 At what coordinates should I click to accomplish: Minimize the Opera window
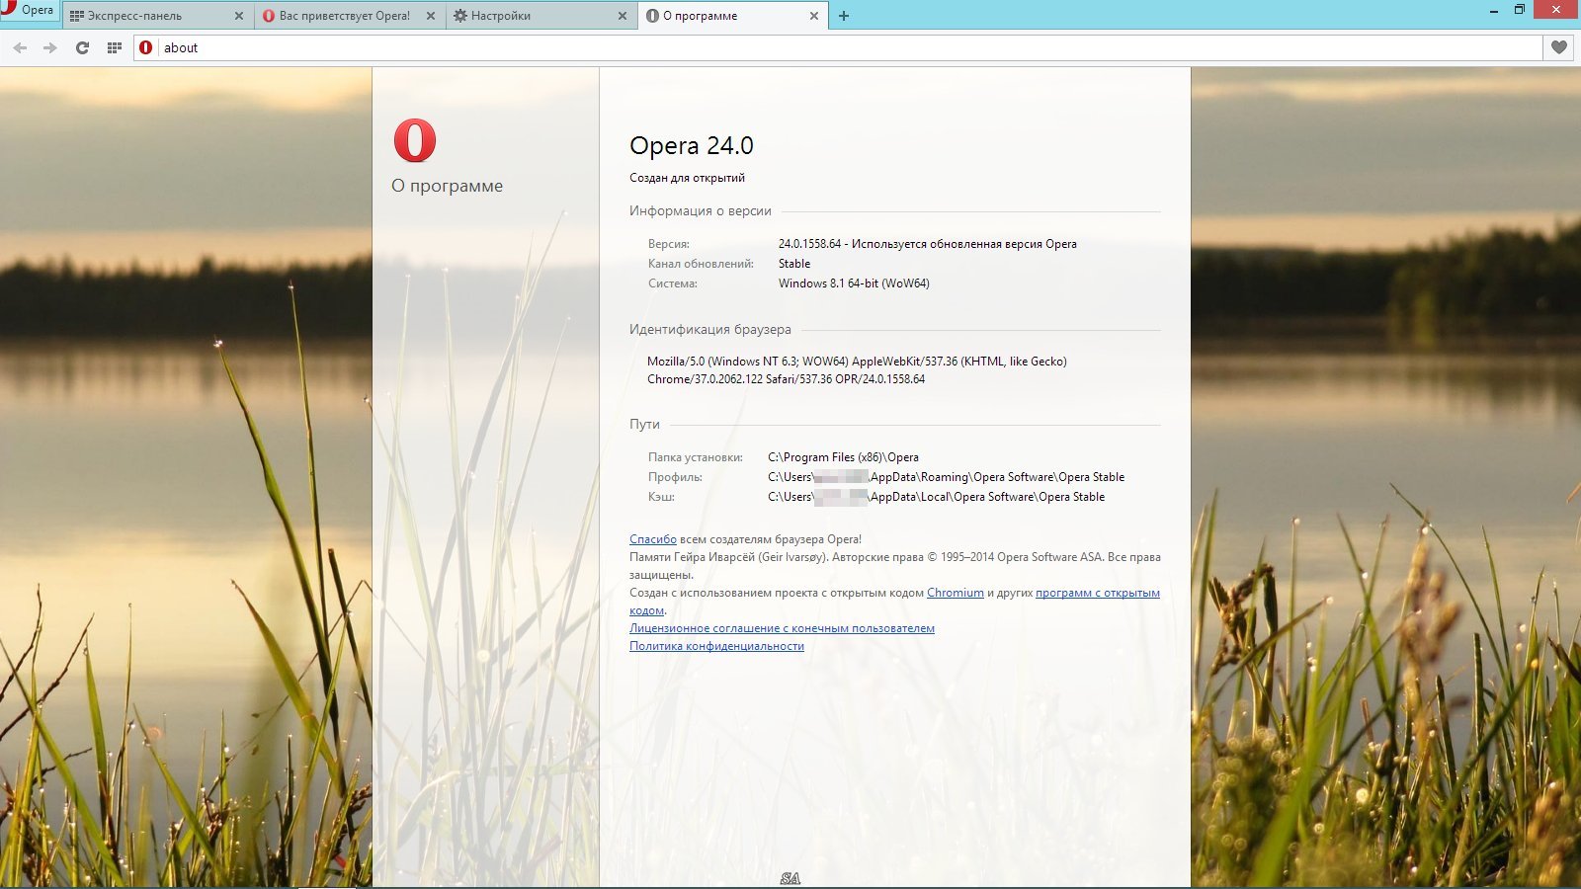click(x=1493, y=10)
